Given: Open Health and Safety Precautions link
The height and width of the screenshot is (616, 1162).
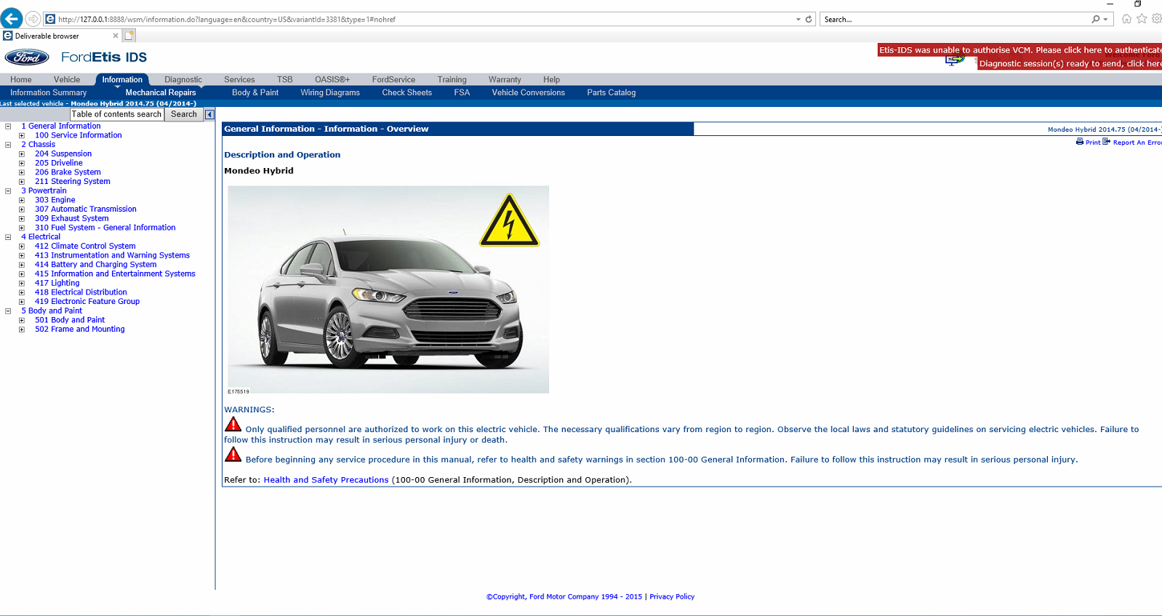Looking at the screenshot, I should point(326,480).
